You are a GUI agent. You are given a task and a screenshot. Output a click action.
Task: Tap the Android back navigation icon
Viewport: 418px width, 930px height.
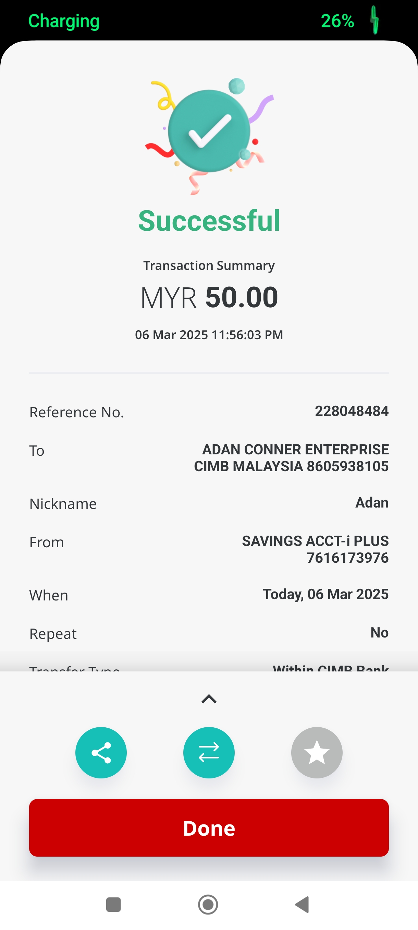coord(302,904)
